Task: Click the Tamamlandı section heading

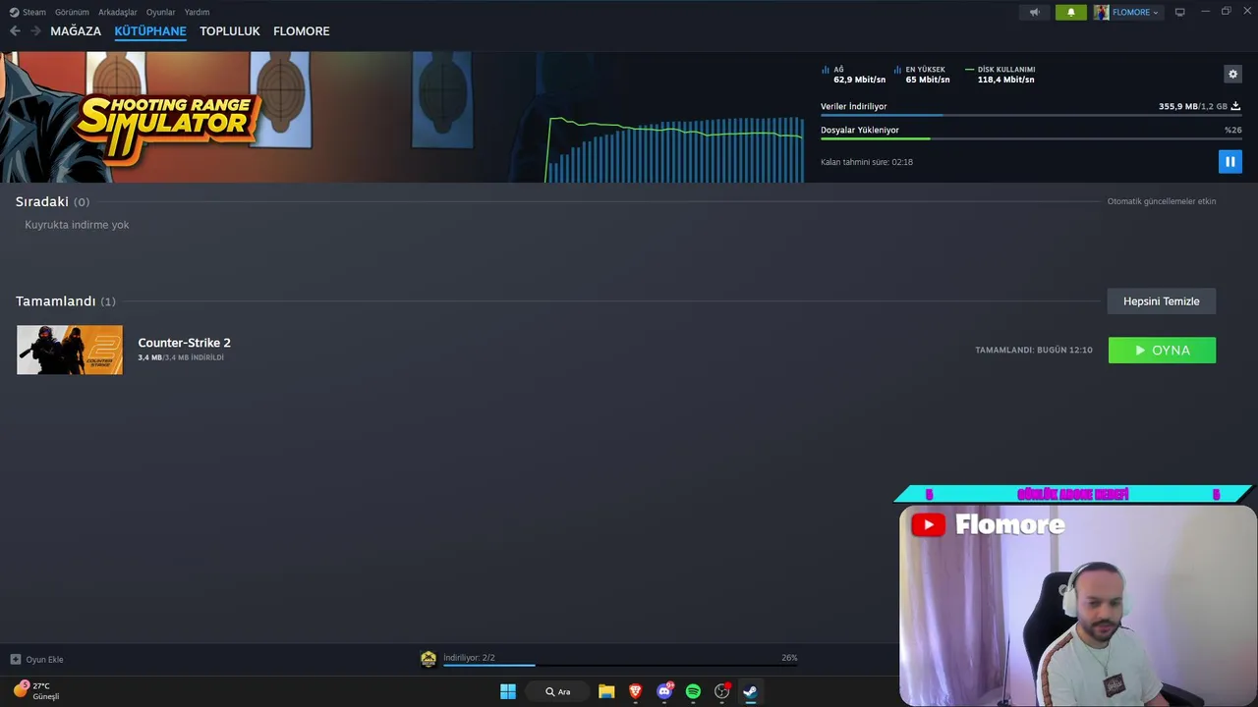Action: point(65,301)
